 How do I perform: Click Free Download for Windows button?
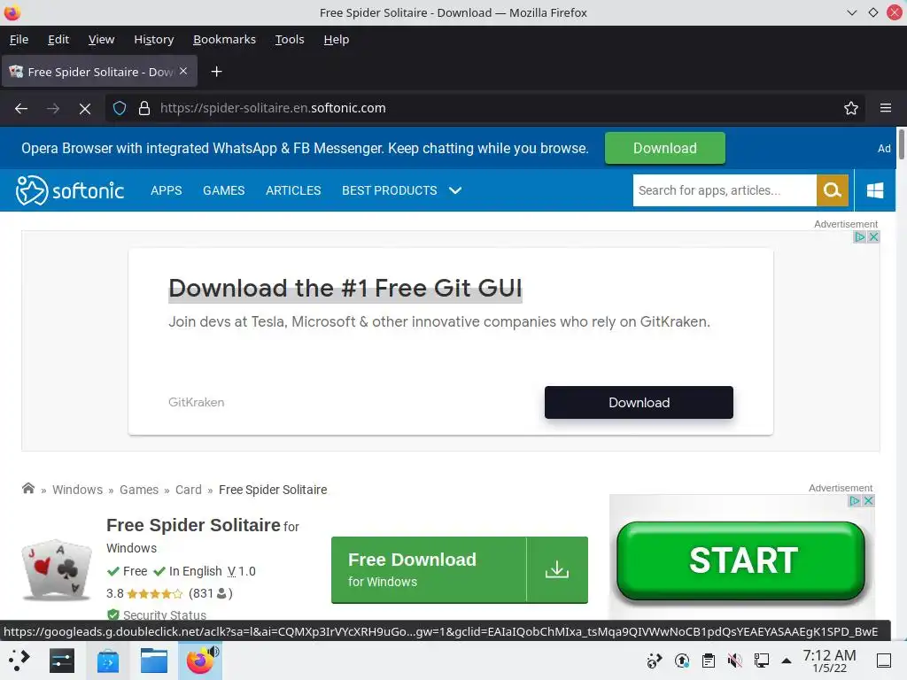coord(429,569)
